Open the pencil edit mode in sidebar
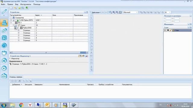 4,12
